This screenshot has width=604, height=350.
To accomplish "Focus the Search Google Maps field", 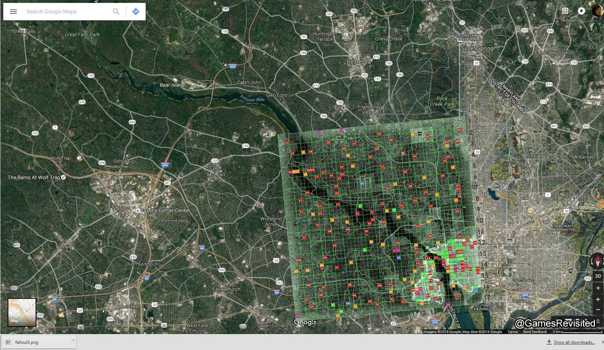I will [x=65, y=12].
